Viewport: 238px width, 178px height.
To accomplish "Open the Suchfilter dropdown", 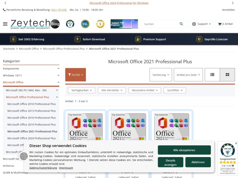I will coord(175,90).
